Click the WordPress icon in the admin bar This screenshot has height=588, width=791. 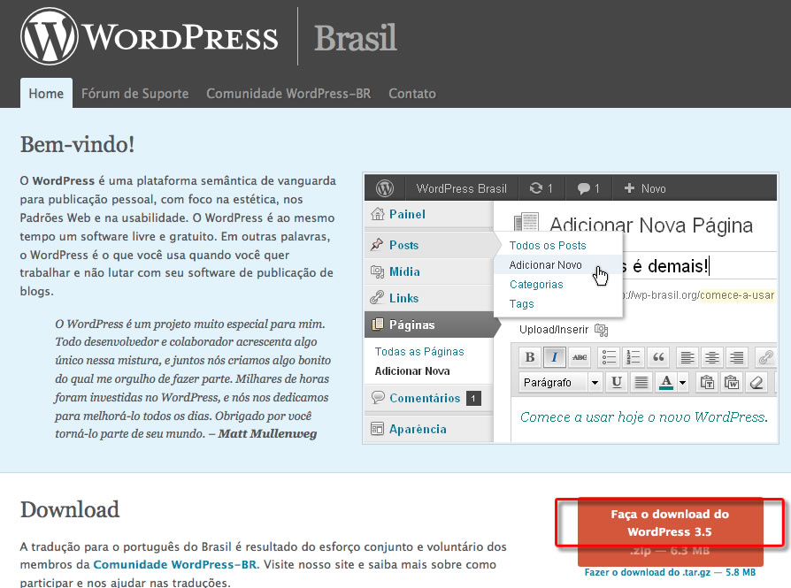(x=384, y=188)
